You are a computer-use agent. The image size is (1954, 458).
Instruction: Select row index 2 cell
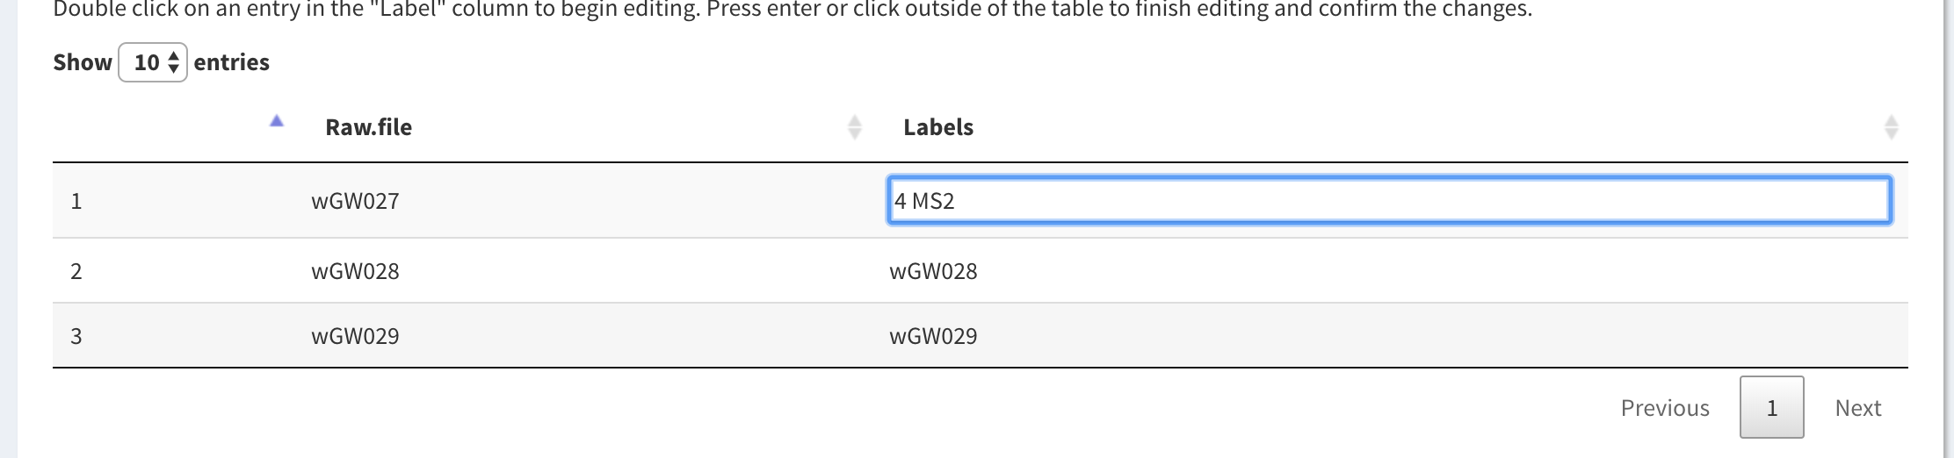[76, 271]
